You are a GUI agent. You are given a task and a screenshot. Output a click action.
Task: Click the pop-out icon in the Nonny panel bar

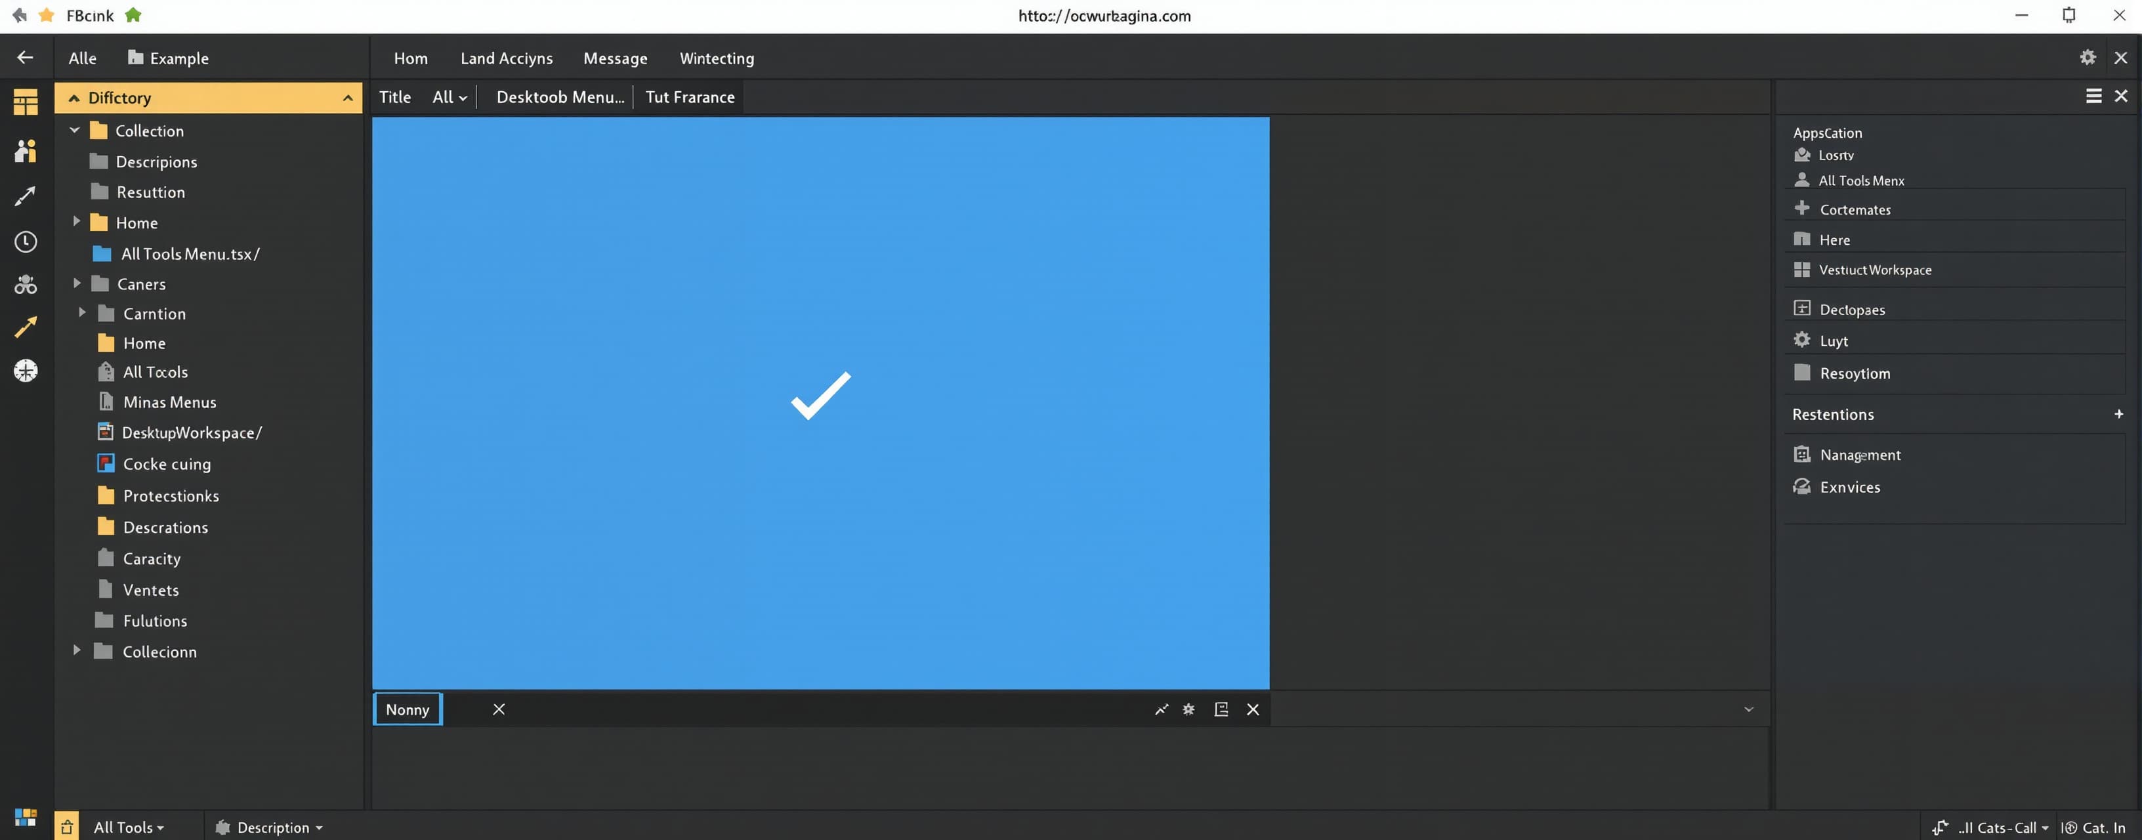[x=1221, y=709]
